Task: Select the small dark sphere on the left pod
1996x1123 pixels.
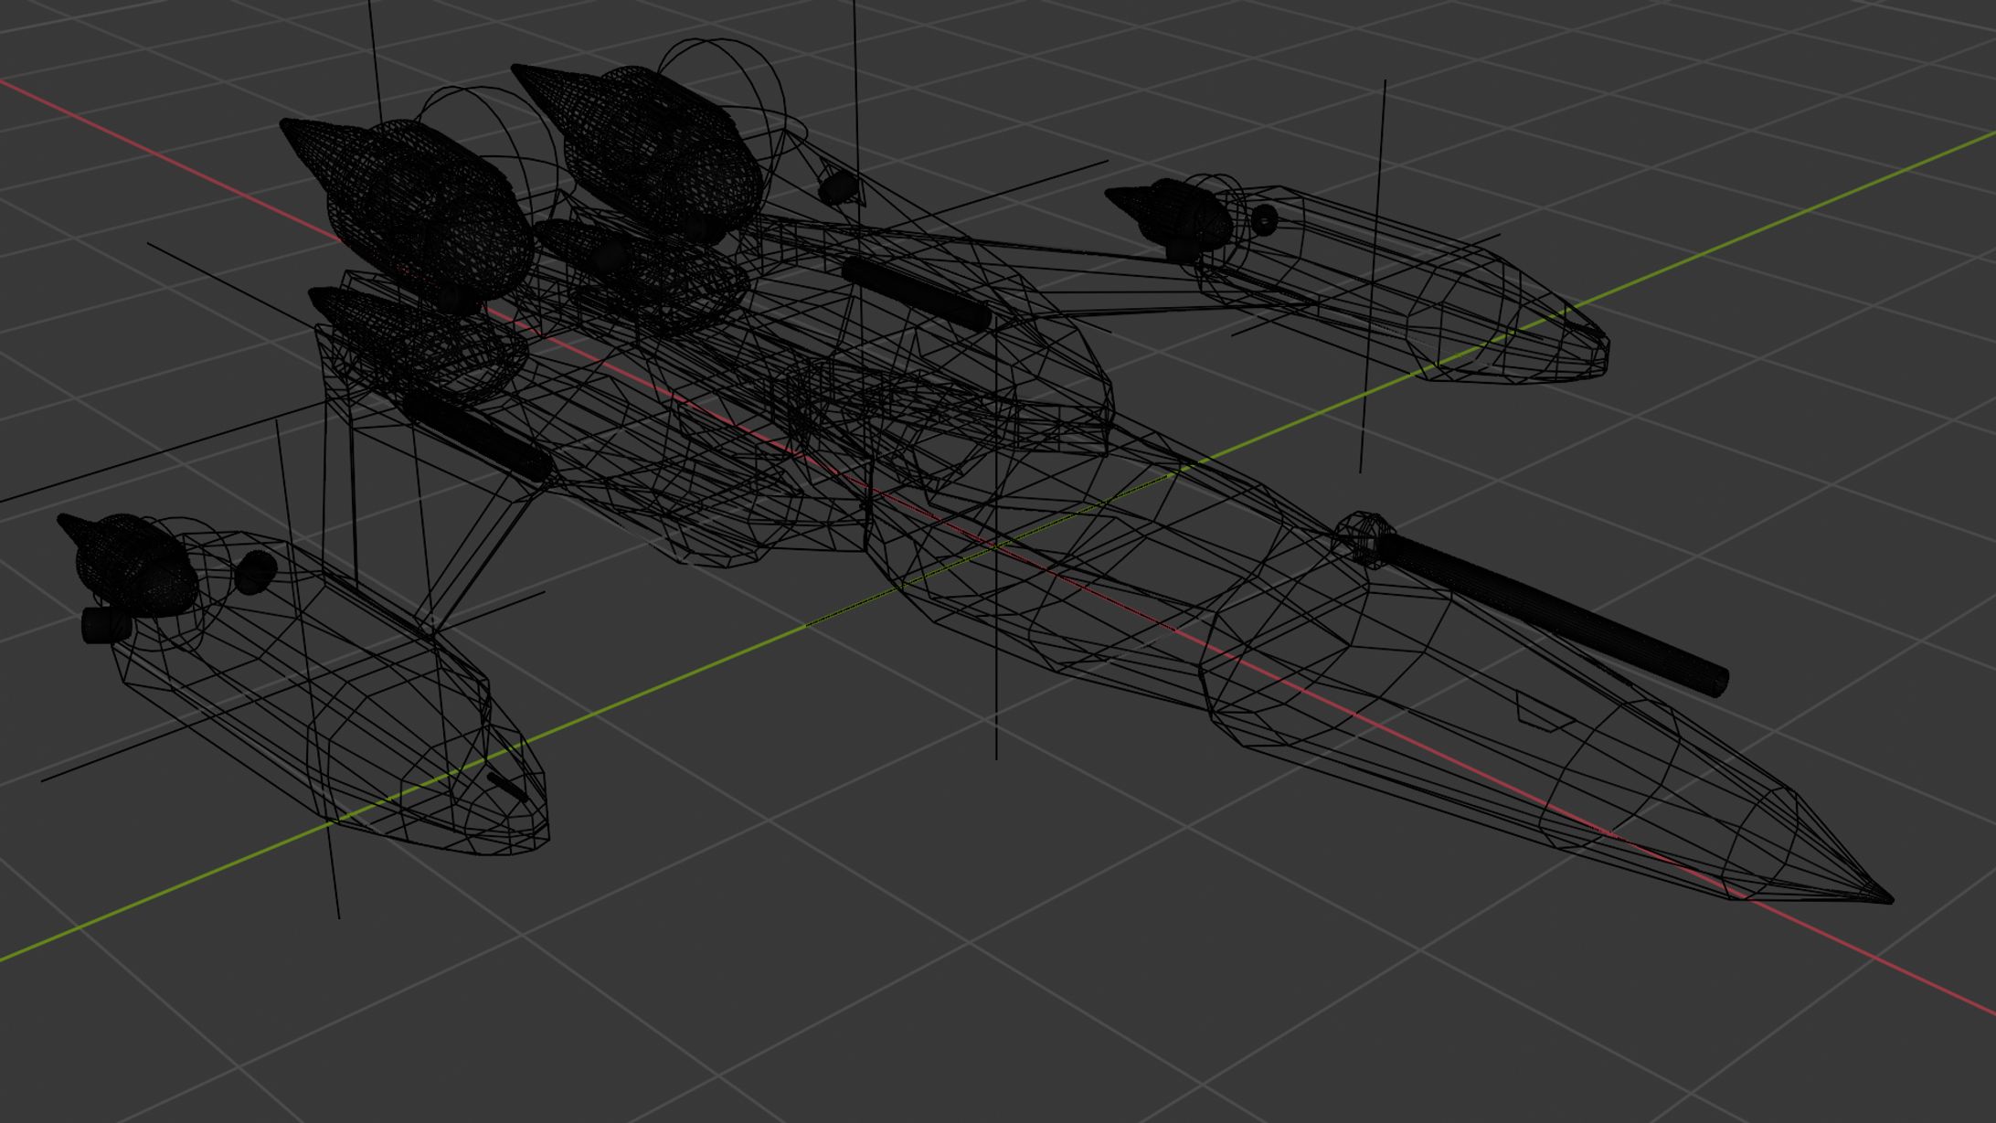Action: tap(255, 572)
